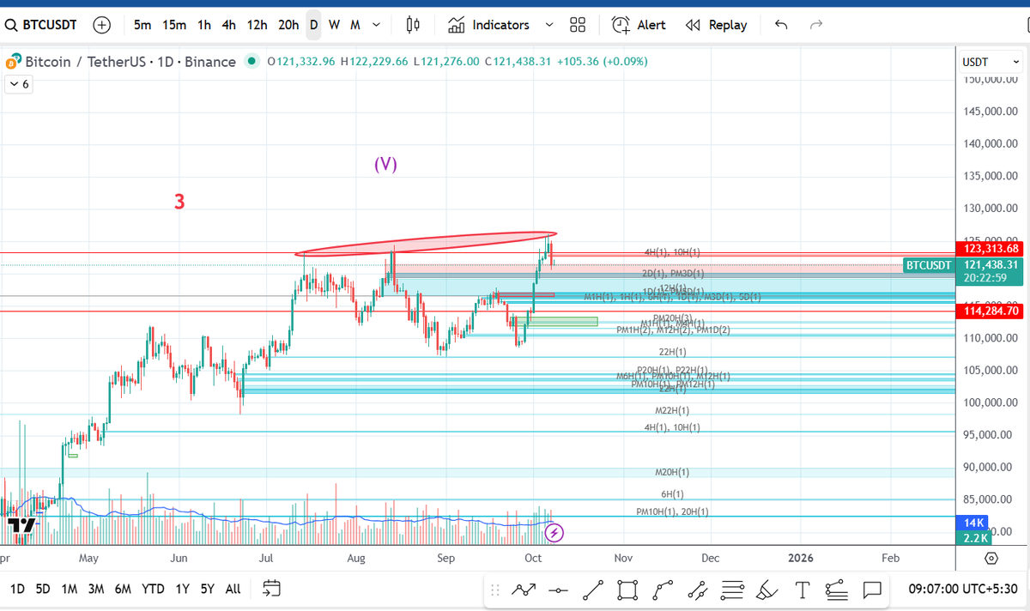Create an Alert

click(639, 25)
